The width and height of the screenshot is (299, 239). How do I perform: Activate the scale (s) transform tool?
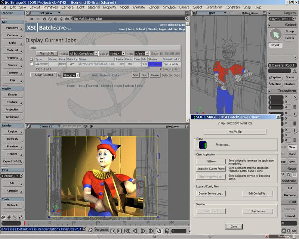295,97
